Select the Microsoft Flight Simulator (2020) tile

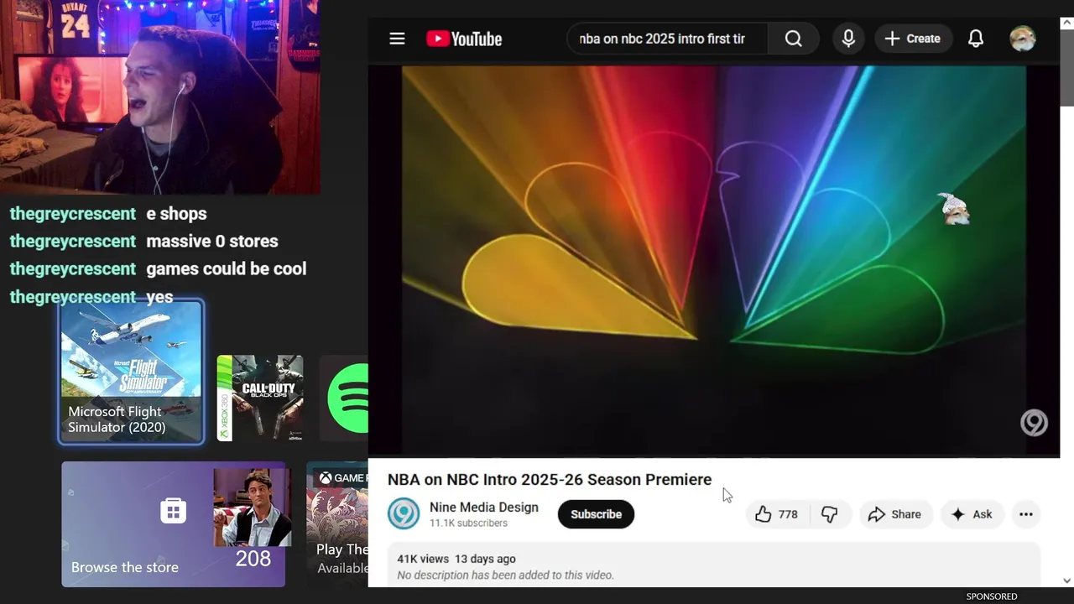[x=131, y=372]
